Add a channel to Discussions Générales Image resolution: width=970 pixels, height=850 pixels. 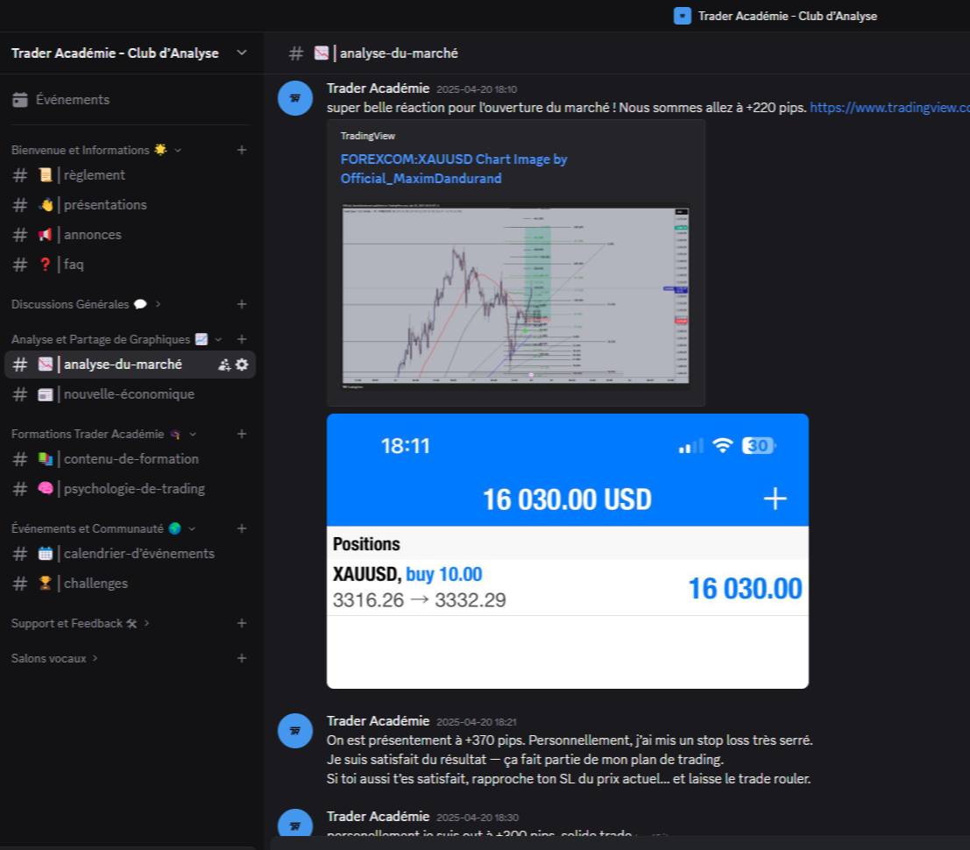(242, 304)
